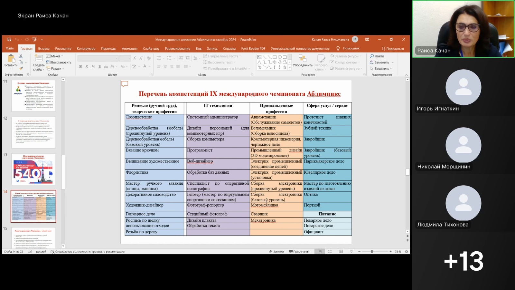Click zoom-out minus on status bar
Screen dimensions: 515x290
click(359, 251)
